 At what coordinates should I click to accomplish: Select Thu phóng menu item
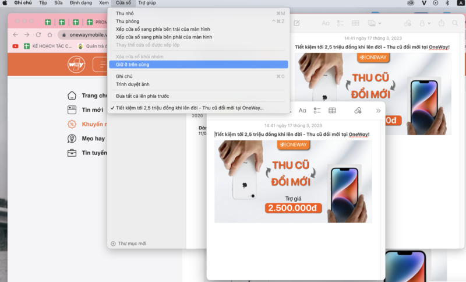[x=199, y=22]
